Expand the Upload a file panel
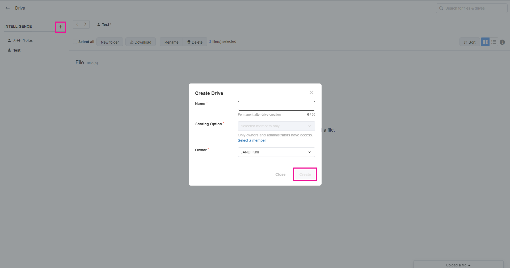 (458, 265)
